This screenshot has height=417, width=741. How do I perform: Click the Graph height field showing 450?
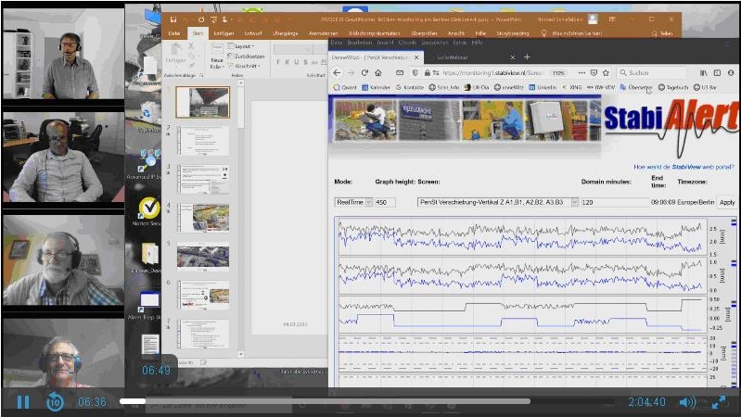[x=385, y=202]
